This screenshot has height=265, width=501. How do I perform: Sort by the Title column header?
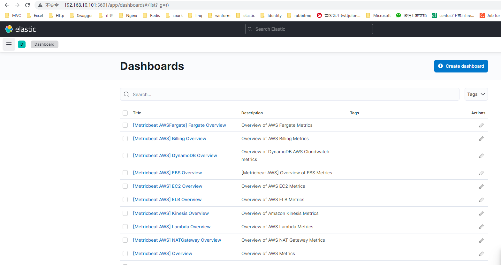click(x=137, y=113)
